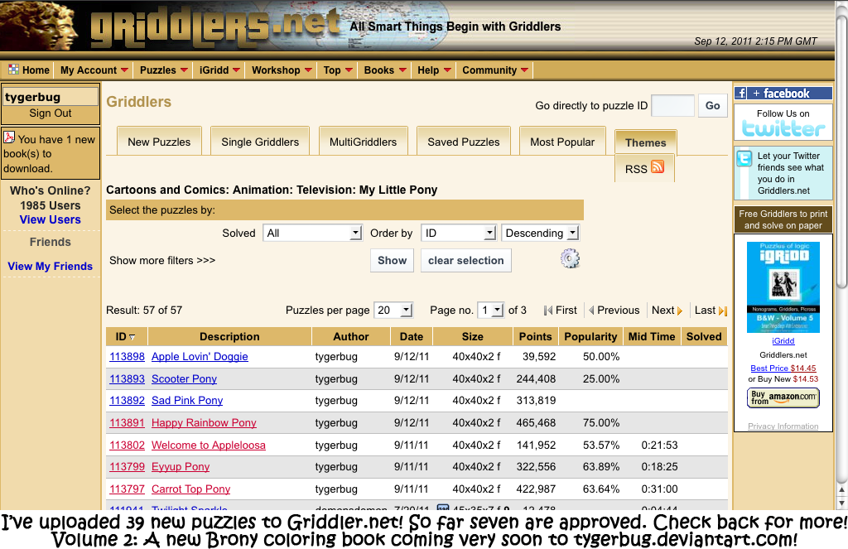Click the PDF book download icon
This screenshot has width=848, height=549.
click(x=9, y=137)
